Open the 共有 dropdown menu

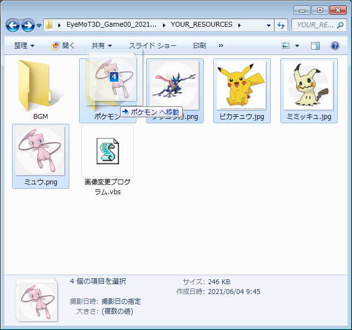click(102, 46)
